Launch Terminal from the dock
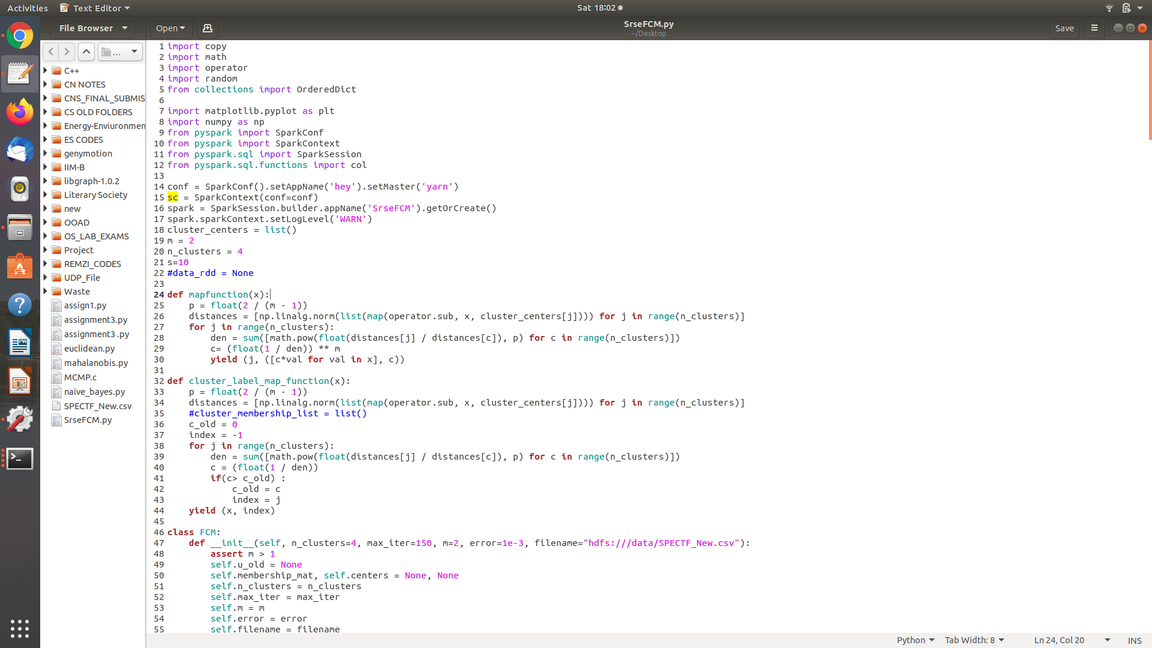 pos(20,459)
